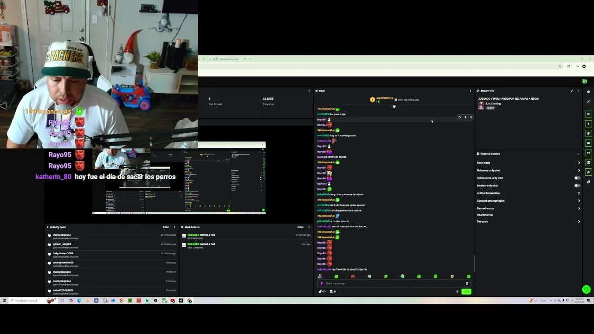Expand pinned message arrow in chat

(x=394, y=107)
